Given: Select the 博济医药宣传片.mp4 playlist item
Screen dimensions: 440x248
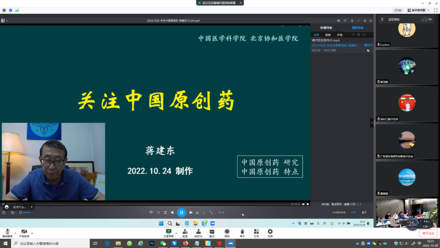Looking at the screenshot, I should (326, 40).
